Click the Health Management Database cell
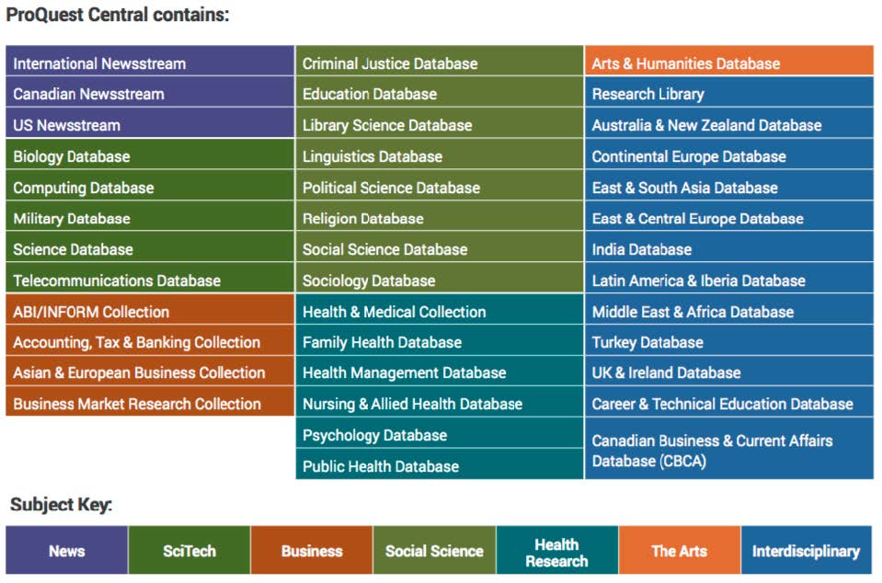Viewport: 882px width, 583px height. 440,372
